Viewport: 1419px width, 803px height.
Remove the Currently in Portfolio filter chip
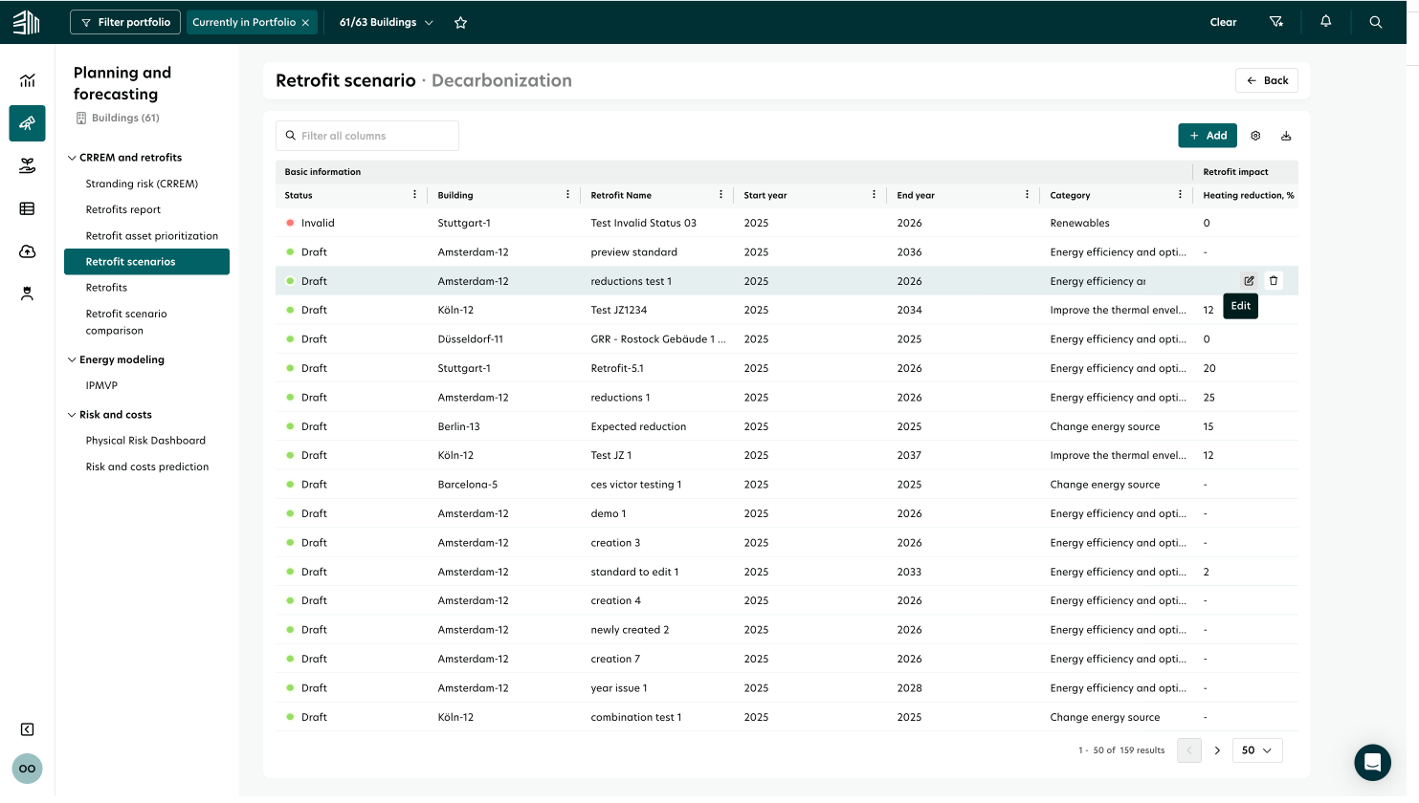[x=305, y=22]
